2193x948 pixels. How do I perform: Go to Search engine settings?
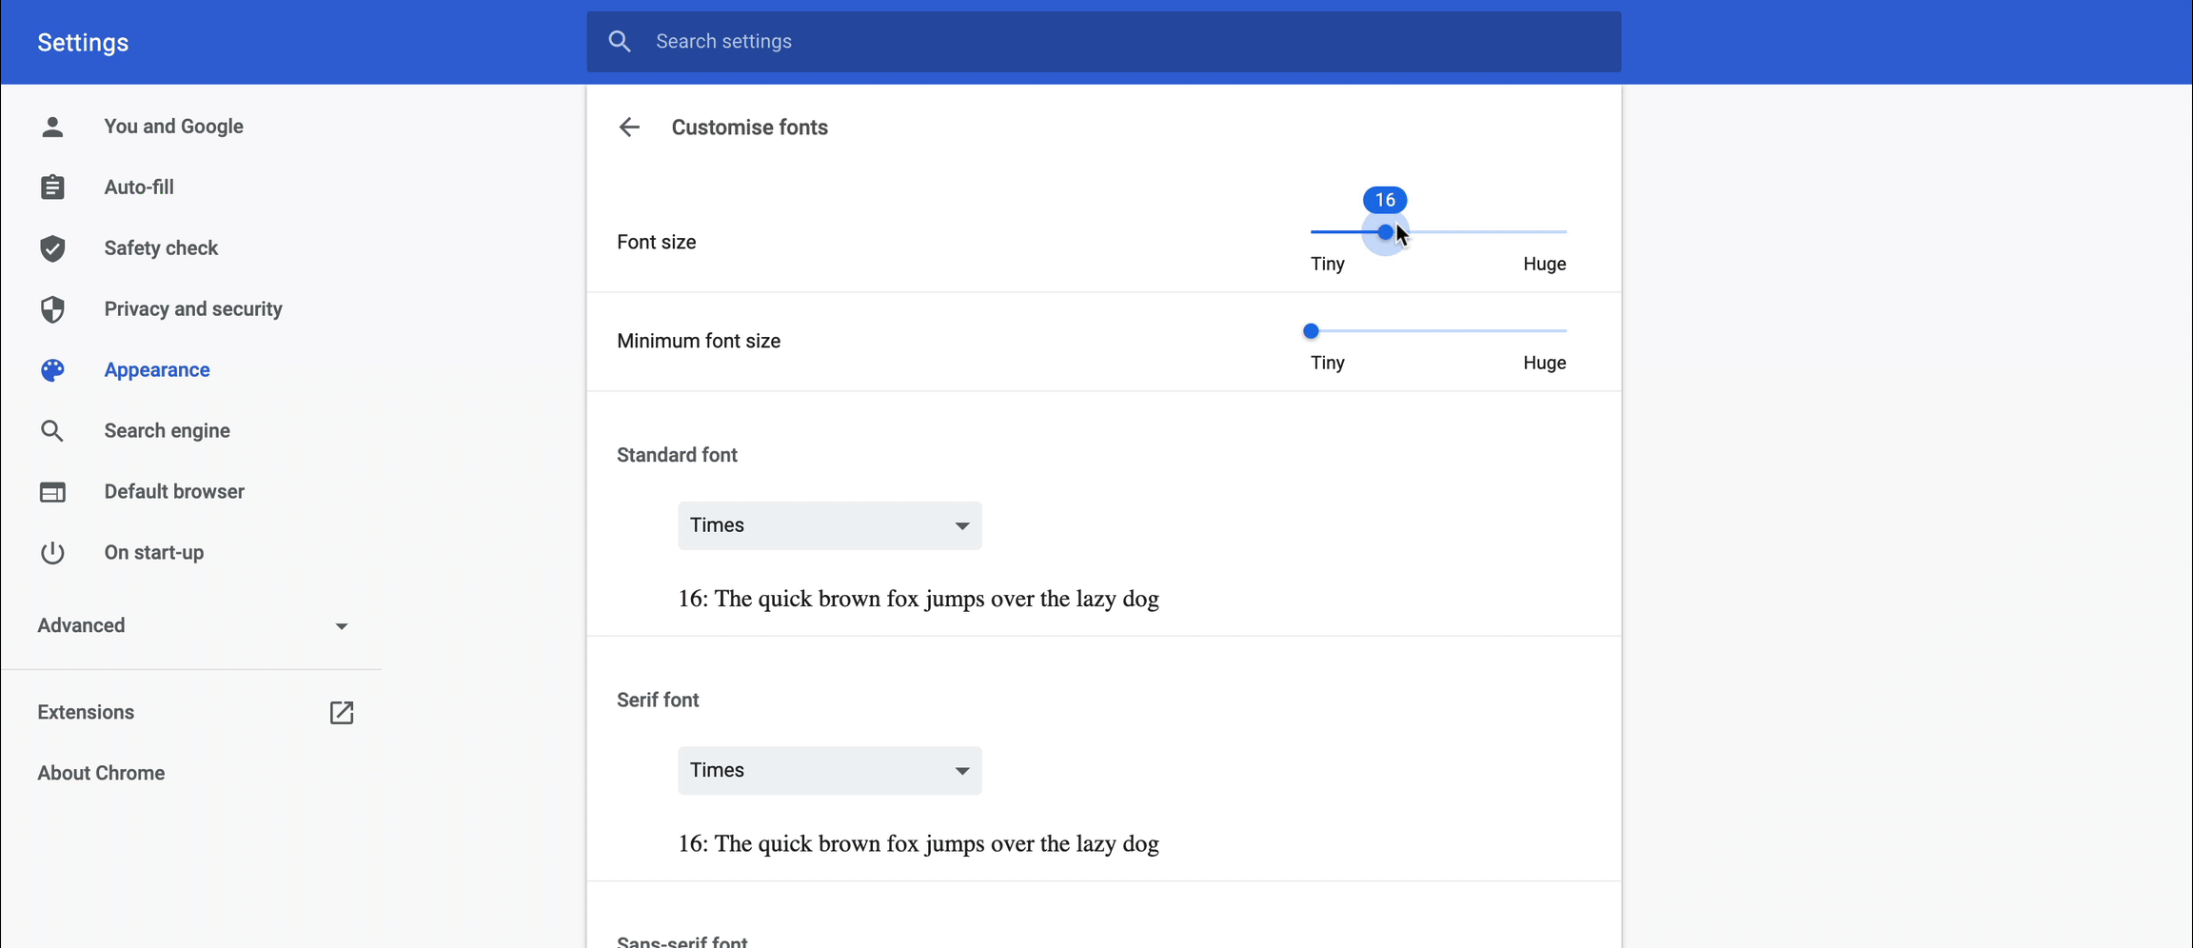(x=167, y=431)
